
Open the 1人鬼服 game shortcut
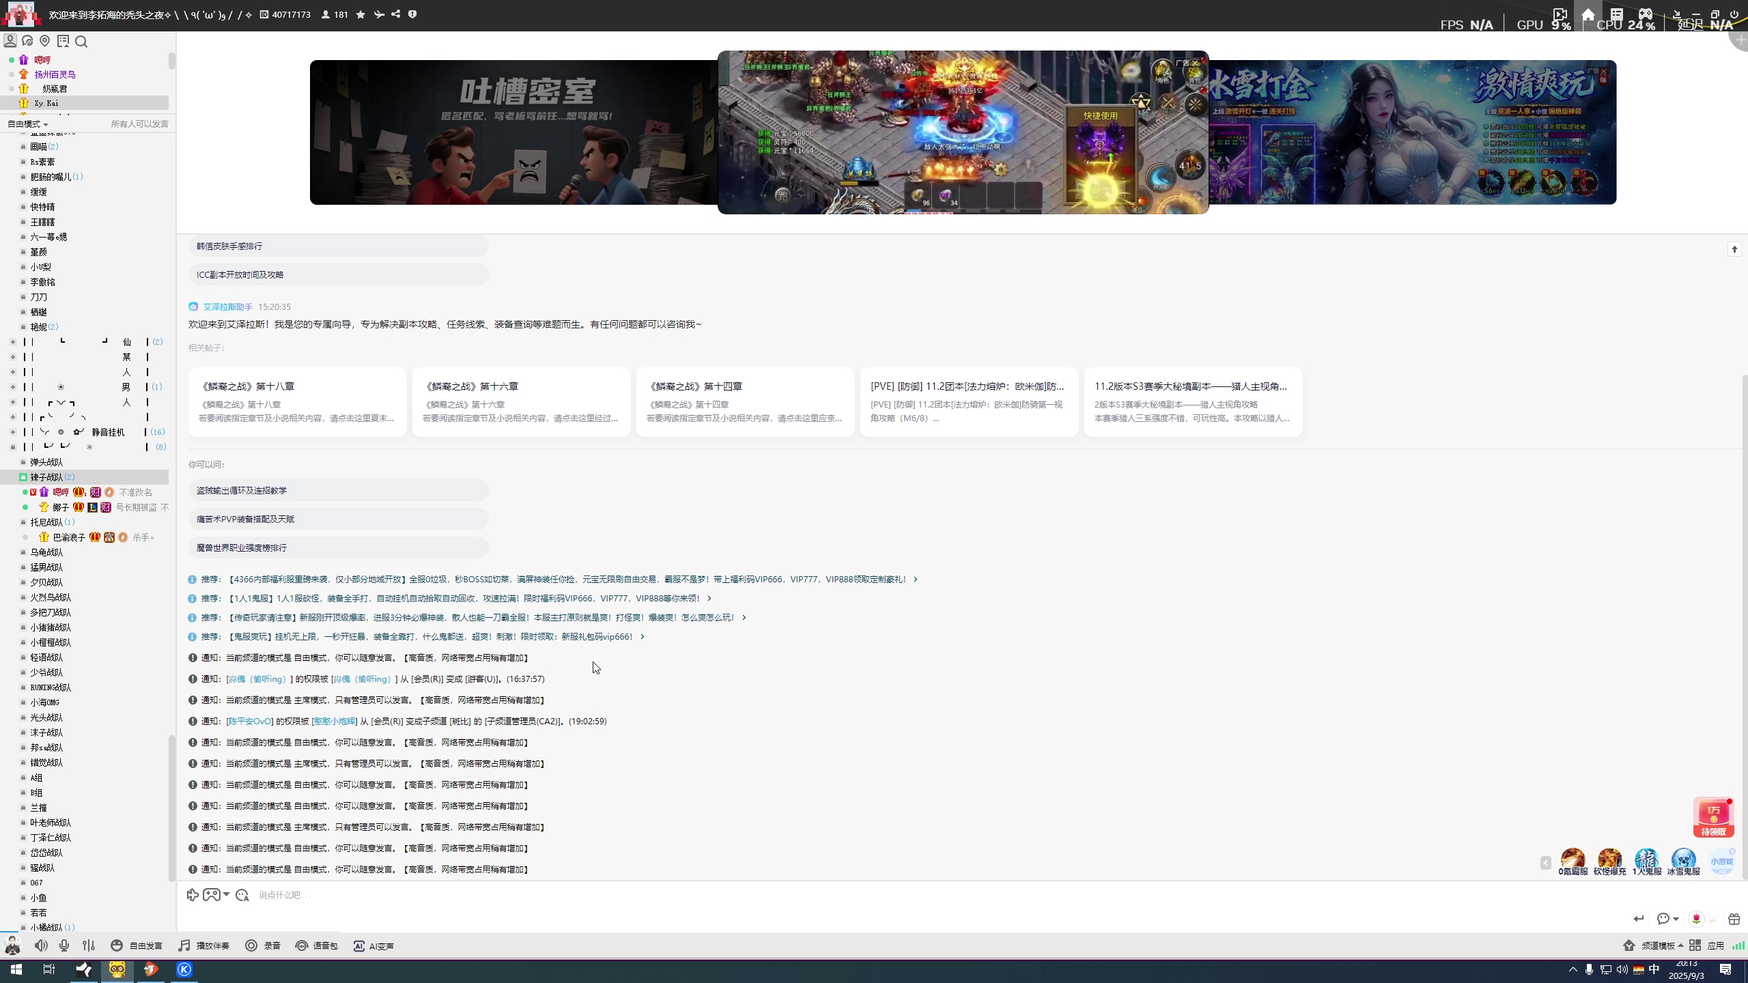(1646, 862)
